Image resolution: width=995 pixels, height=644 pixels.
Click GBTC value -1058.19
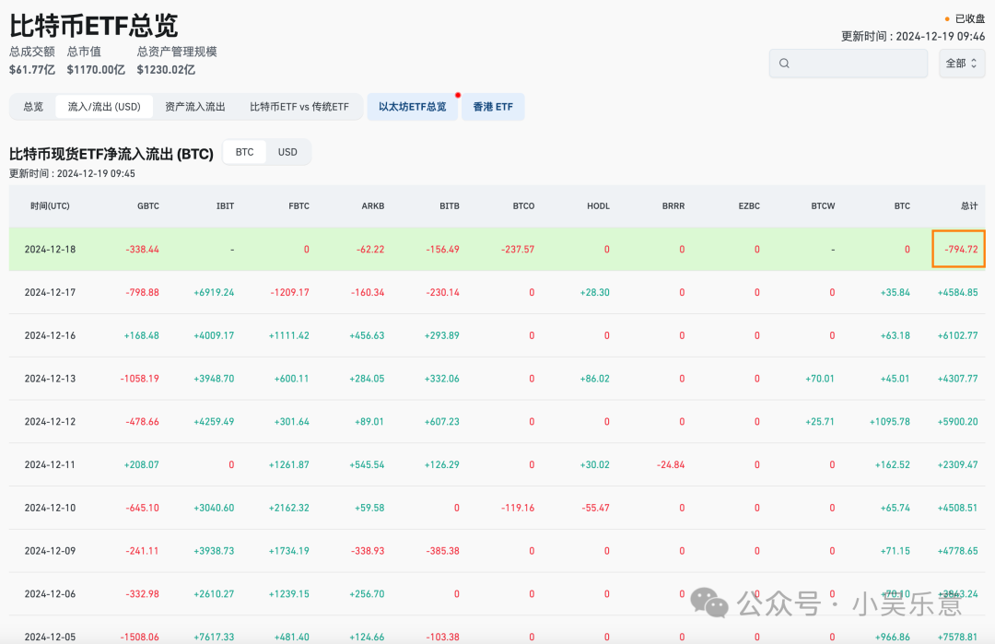click(140, 379)
